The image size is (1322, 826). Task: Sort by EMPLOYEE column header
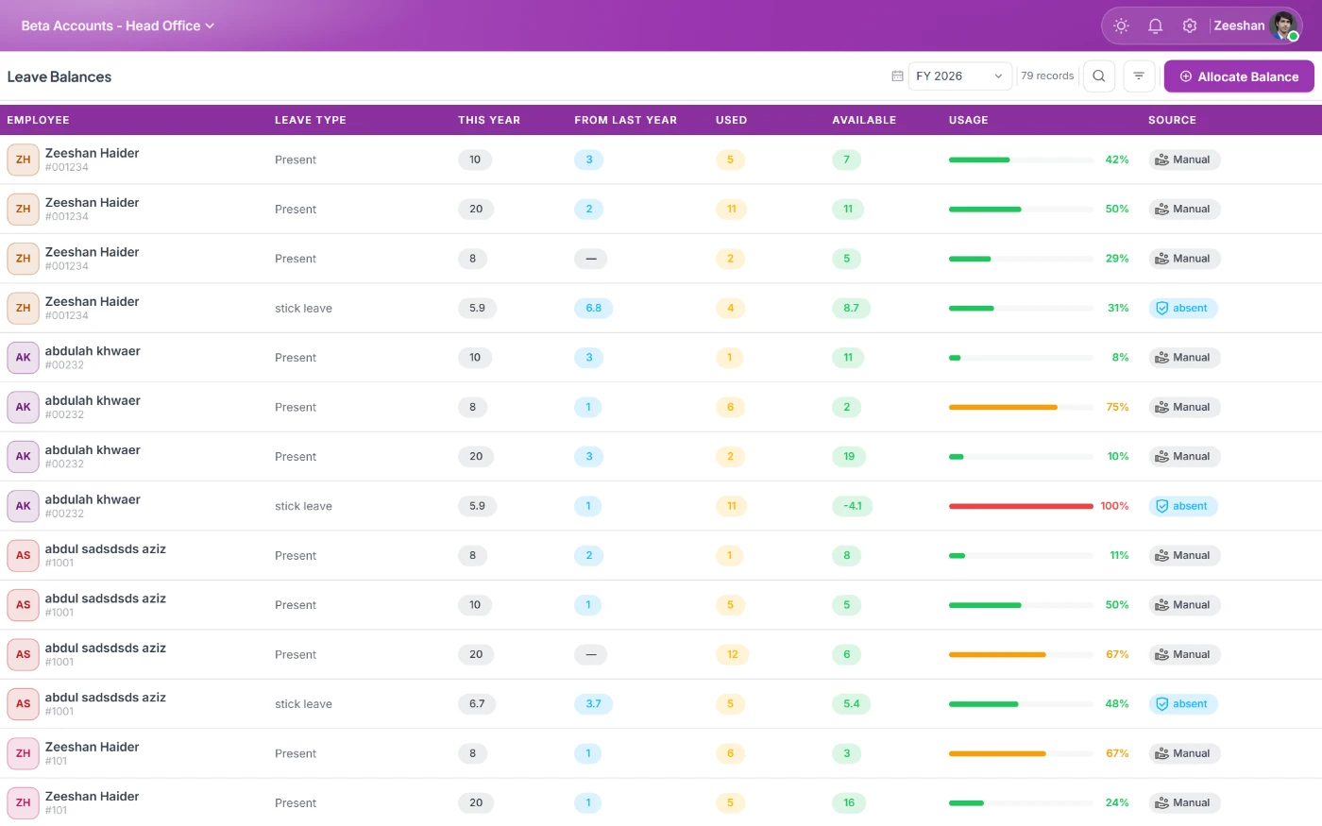pyautogui.click(x=39, y=120)
